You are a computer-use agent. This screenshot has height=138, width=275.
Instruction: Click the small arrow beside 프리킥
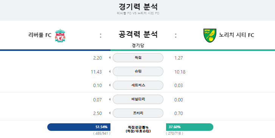pyautogui.click(x=110, y=113)
